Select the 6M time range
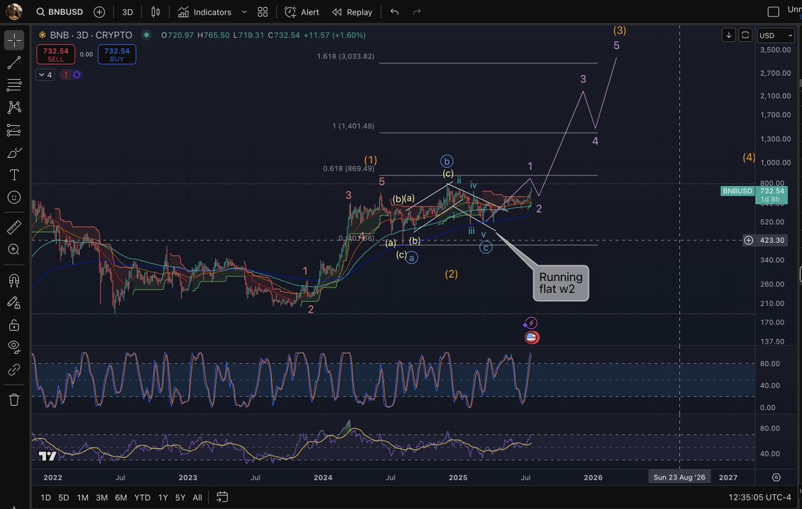 [121, 498]
